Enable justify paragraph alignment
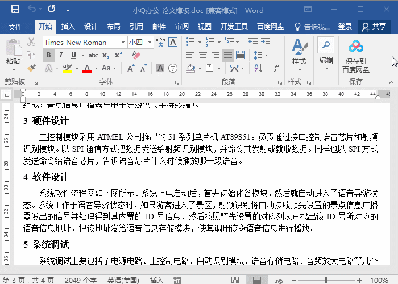 coord(228,55)
